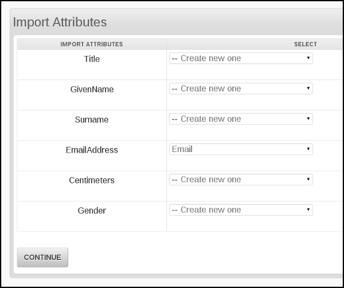Click the GivenName attribute label
The width and height of the screenshot is (344, 288).
[92, 89]
